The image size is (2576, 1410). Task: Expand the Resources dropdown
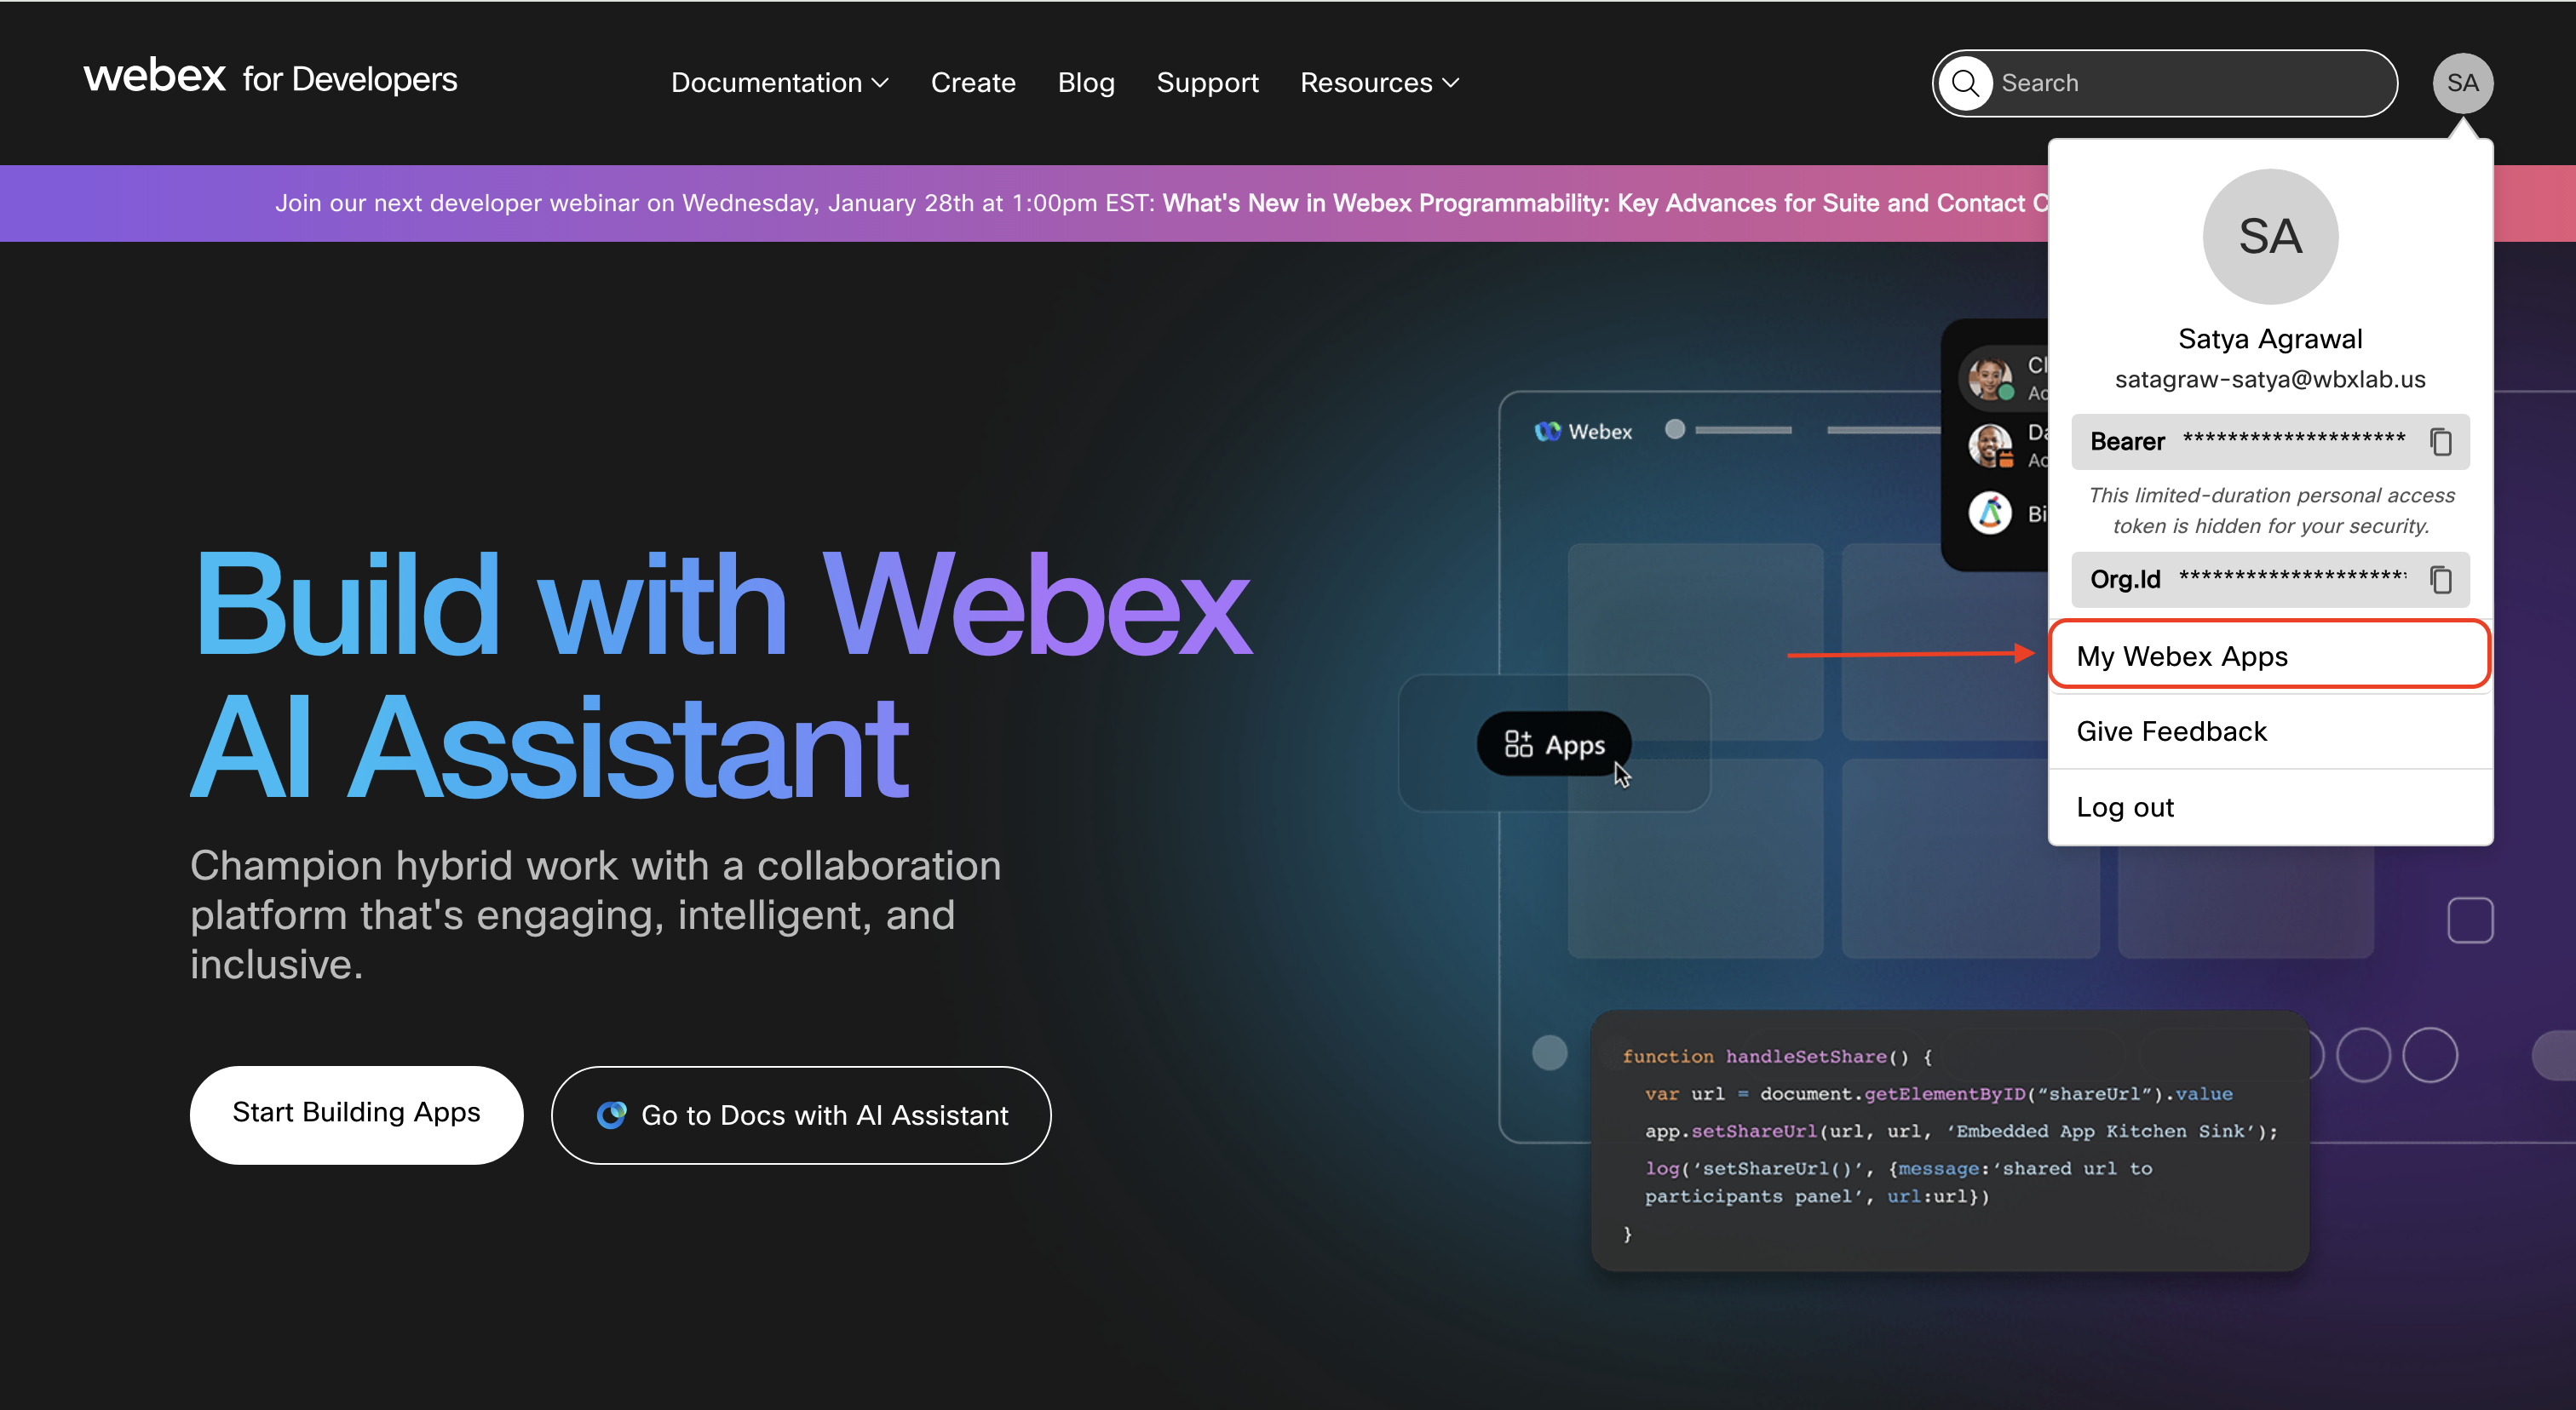coord(1379,83)
